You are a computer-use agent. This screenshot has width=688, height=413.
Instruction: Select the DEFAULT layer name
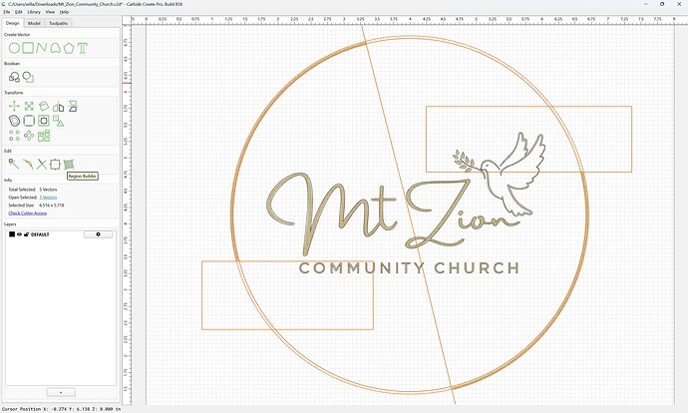(40, 234)
